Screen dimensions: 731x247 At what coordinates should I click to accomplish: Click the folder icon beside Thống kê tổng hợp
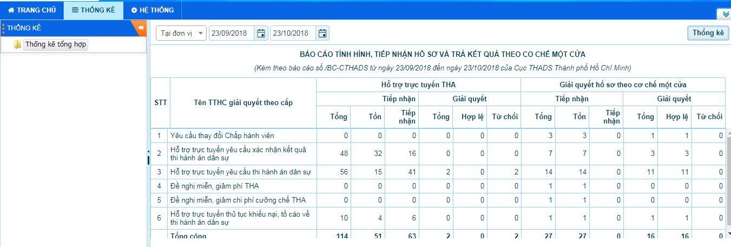[17, 44]
